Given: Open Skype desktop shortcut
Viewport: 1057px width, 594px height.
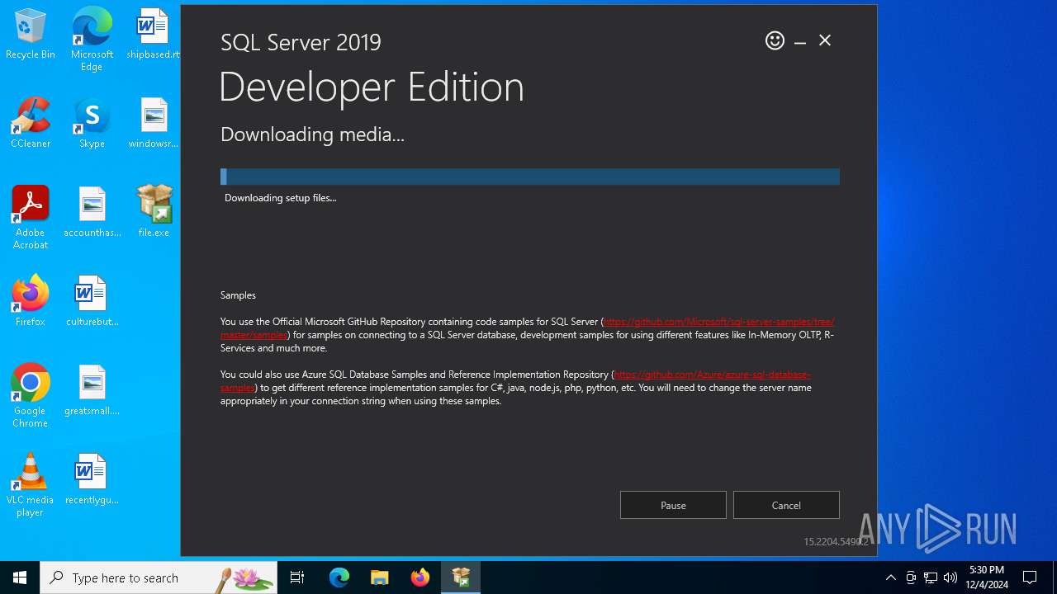Looking at the screenshot, I should point(92,124).
